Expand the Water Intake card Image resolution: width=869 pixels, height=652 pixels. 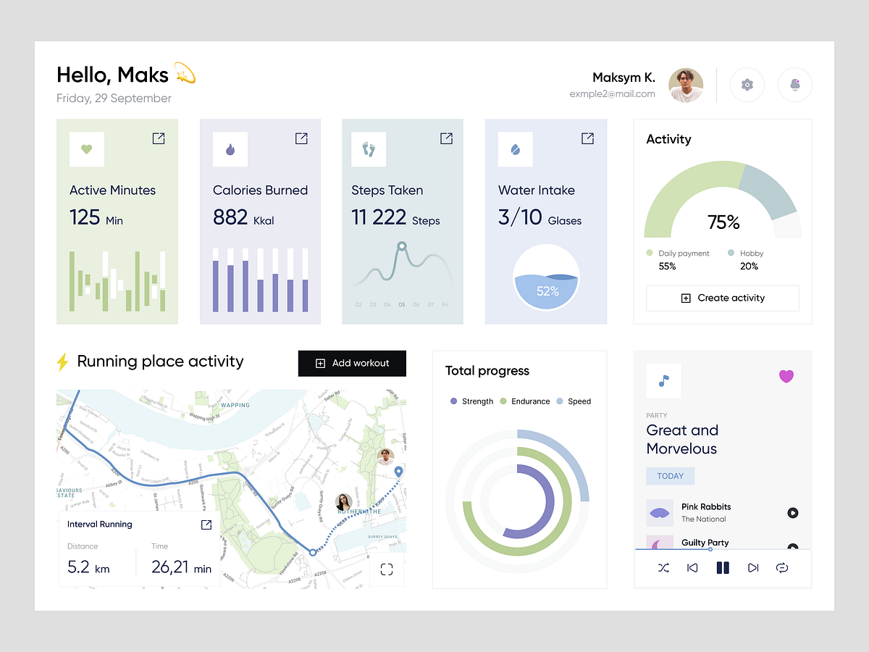587,138
